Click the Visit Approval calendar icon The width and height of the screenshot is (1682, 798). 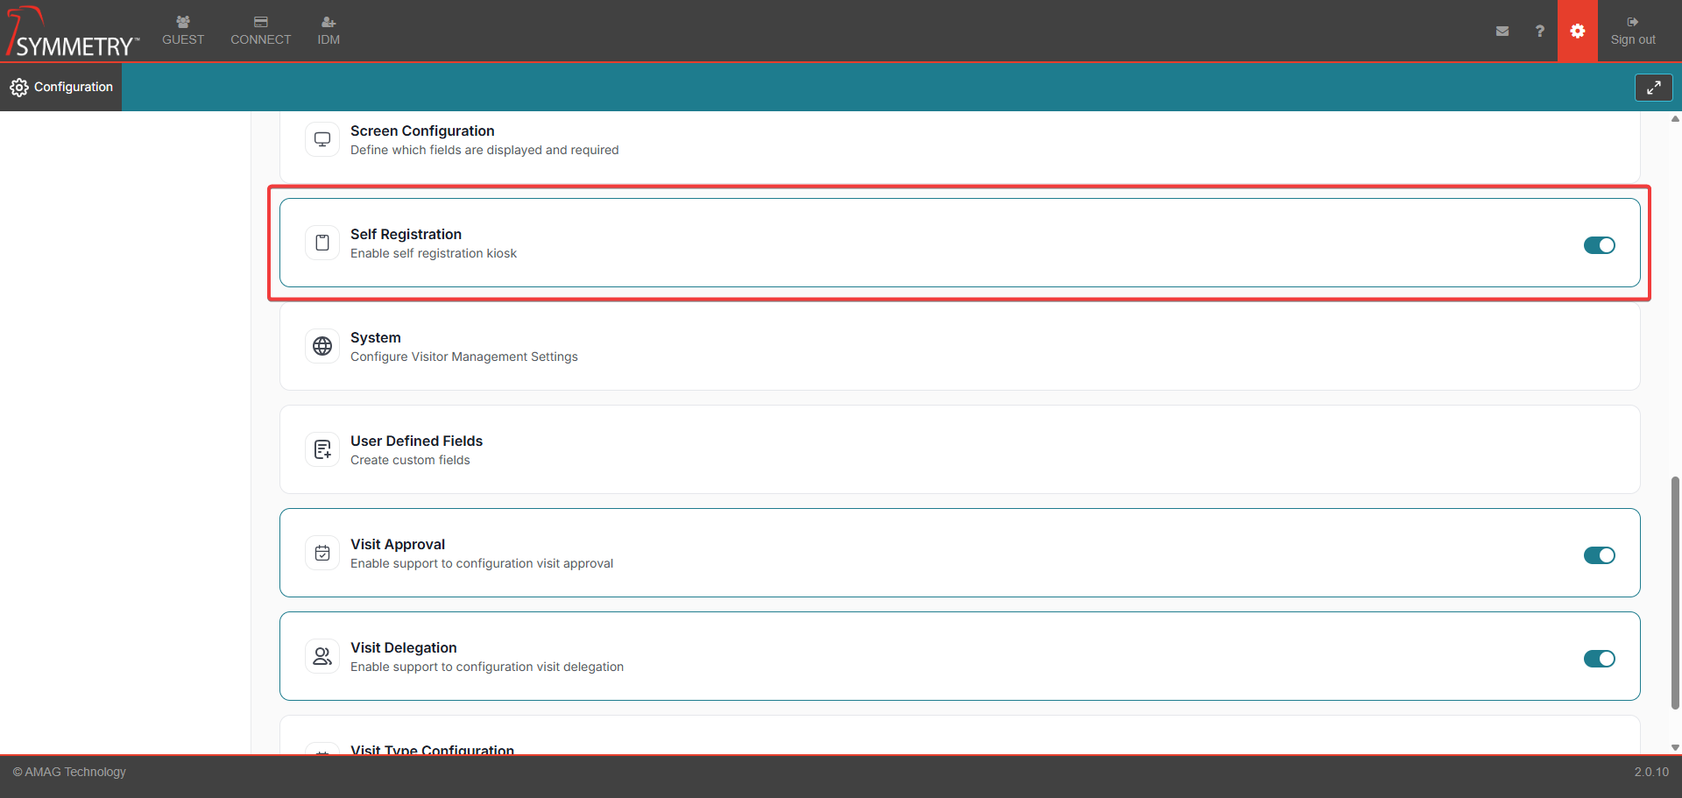tap(322, 553)
